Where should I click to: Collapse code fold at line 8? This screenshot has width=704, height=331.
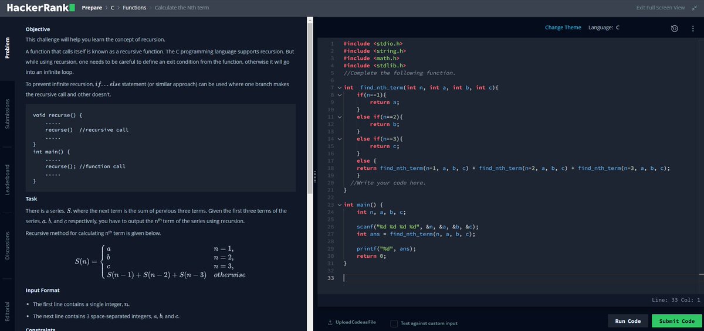click(x=339, y=95)
